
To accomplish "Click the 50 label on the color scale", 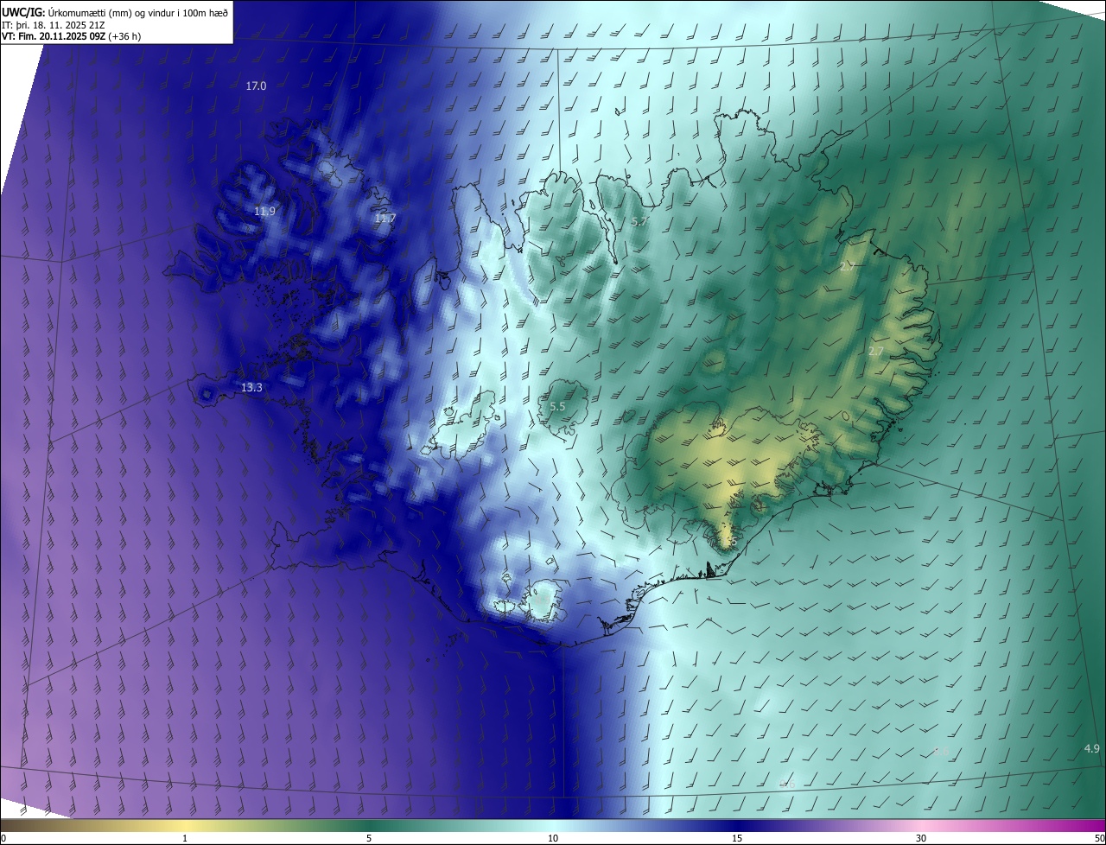I will coord(1099,839).
